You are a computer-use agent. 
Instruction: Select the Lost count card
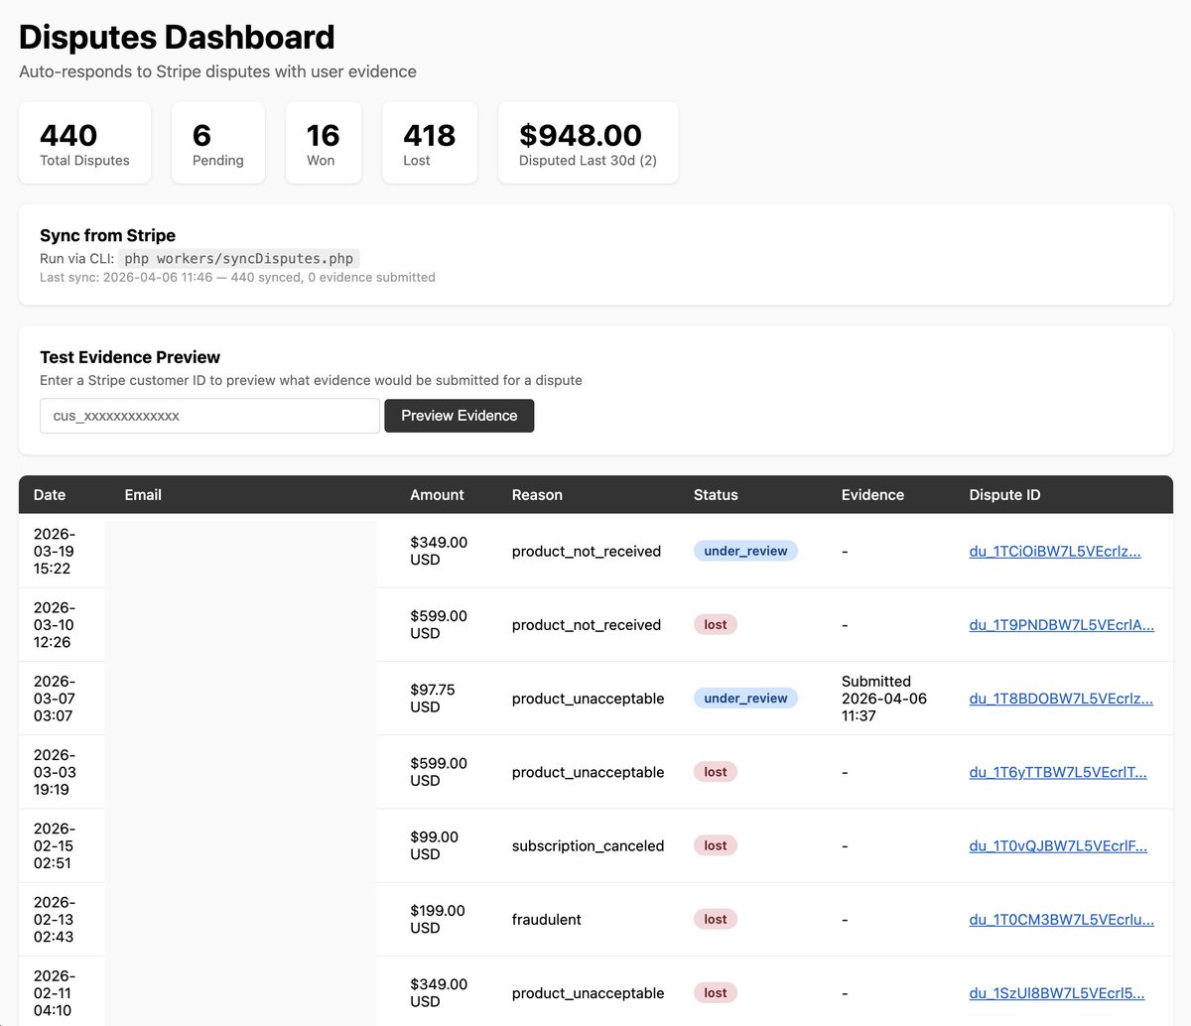(430, 143)
